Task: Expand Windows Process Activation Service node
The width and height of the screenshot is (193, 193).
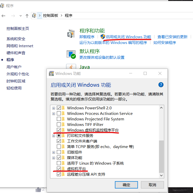Action: click(x=54, y=114)
